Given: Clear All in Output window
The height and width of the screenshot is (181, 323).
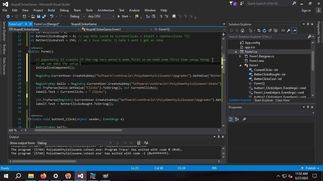Looking at the screenshot, I should [x=139, y=143].
